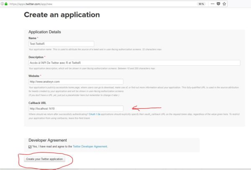Focus the Website input field
251x170 pixels.
76,82
